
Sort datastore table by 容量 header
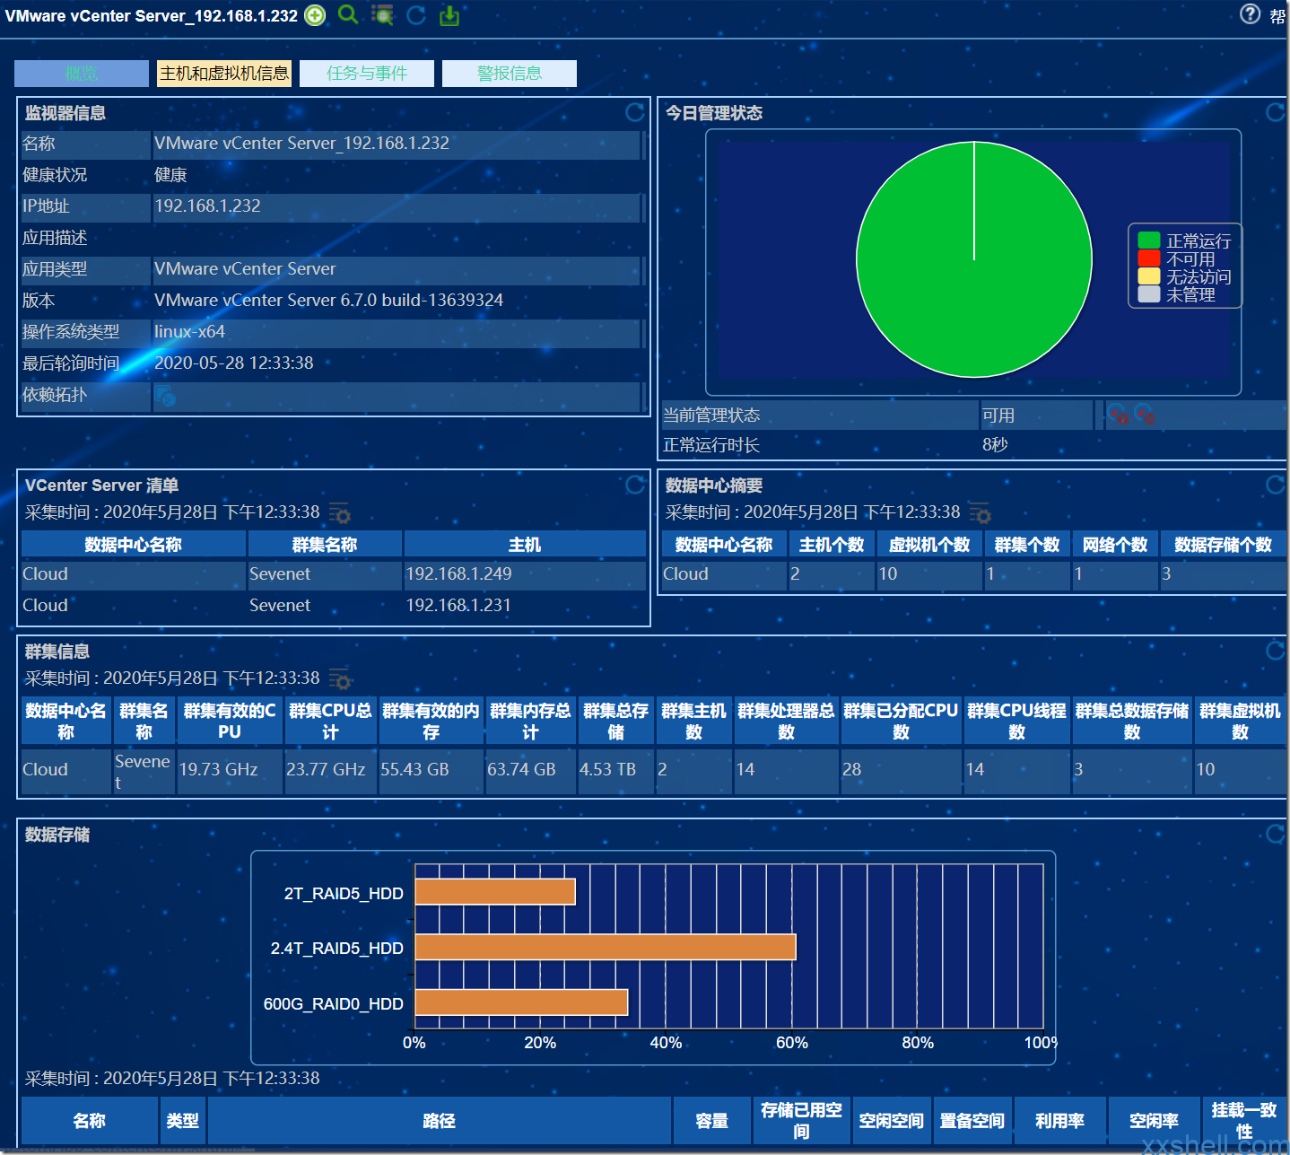[x=712, y=1121]
